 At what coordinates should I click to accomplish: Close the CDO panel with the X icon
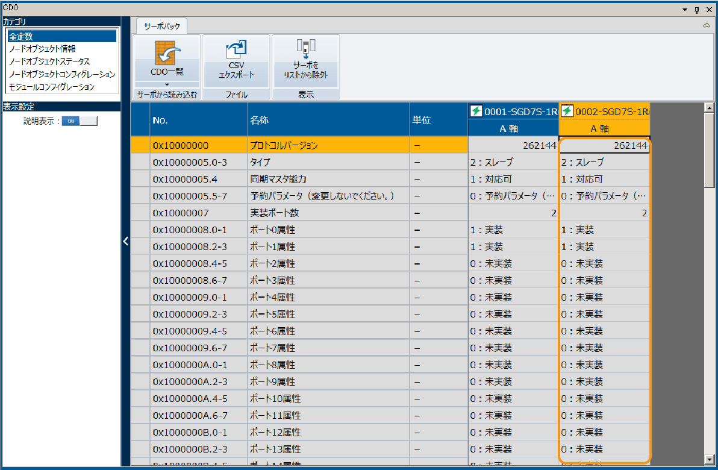coord(708,10)
